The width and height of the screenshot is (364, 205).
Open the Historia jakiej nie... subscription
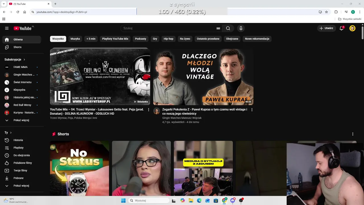(22, 97)
